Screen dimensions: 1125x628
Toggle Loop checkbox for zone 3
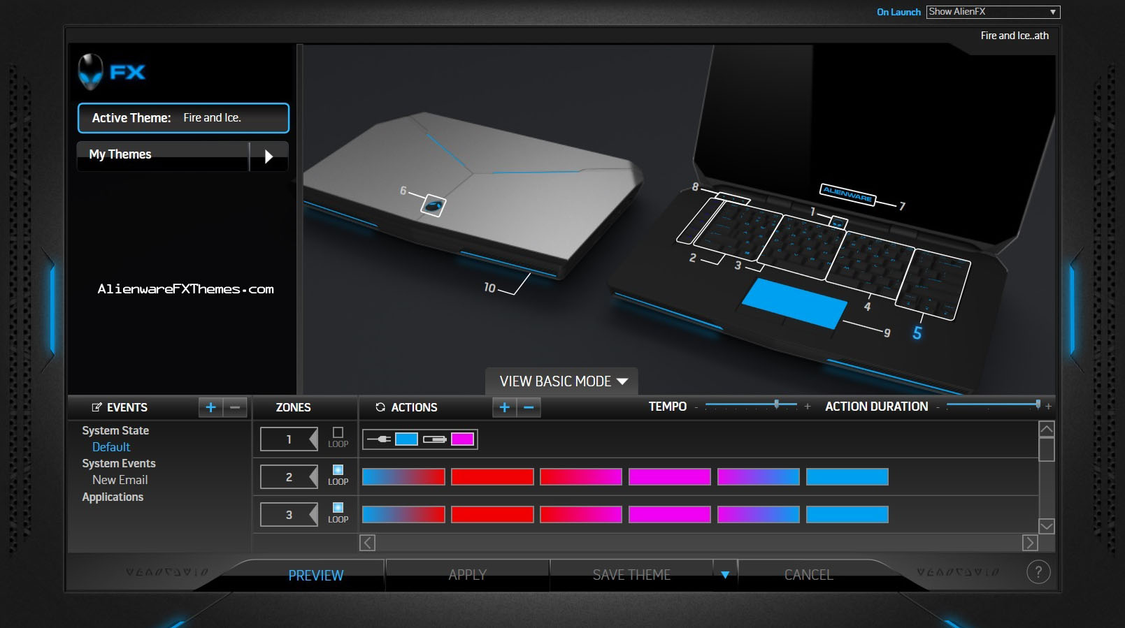[x=338, y=508]
